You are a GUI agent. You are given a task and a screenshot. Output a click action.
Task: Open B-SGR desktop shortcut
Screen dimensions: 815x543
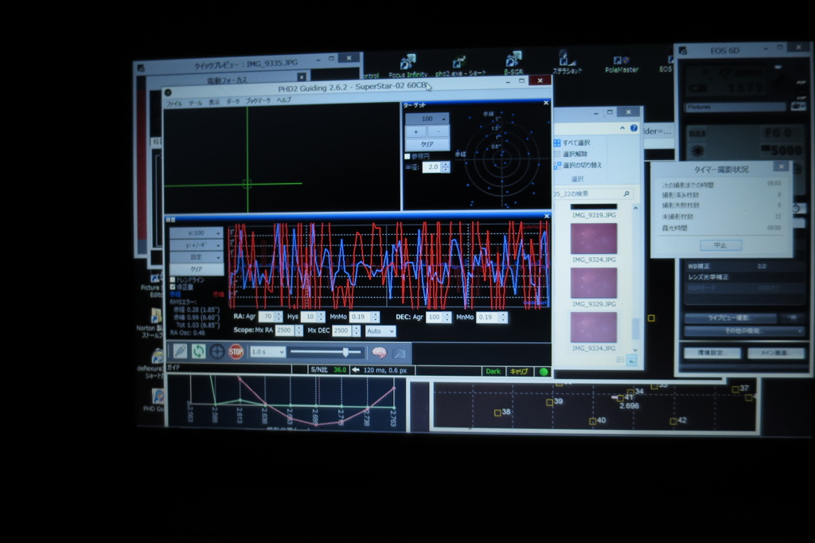pos(513,64)
